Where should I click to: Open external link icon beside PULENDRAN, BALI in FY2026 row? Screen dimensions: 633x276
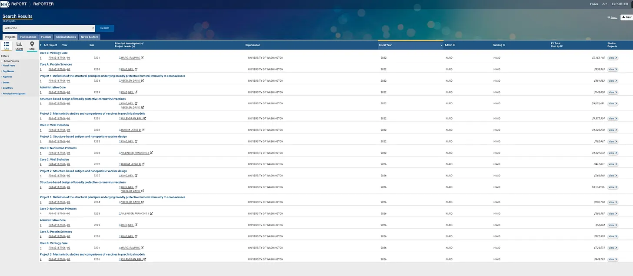coord(144,259)
